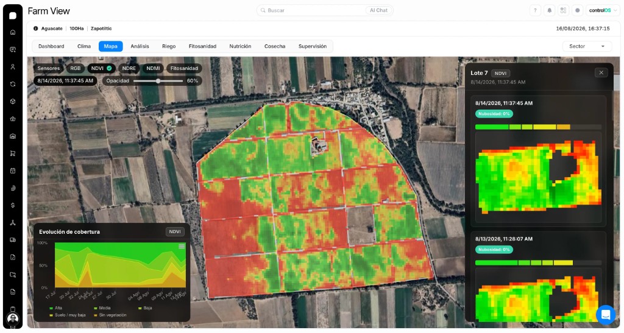The image size is (624, 333).
Task: Open the home icon in left sidebar
Action: pos(13,32)
